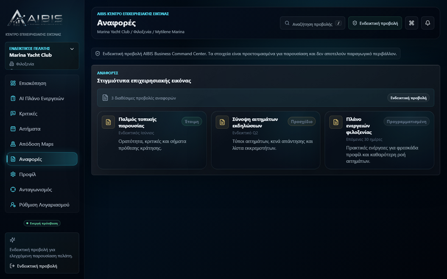Click the exit arrow icon in sidebar footer

coord(12,266)
